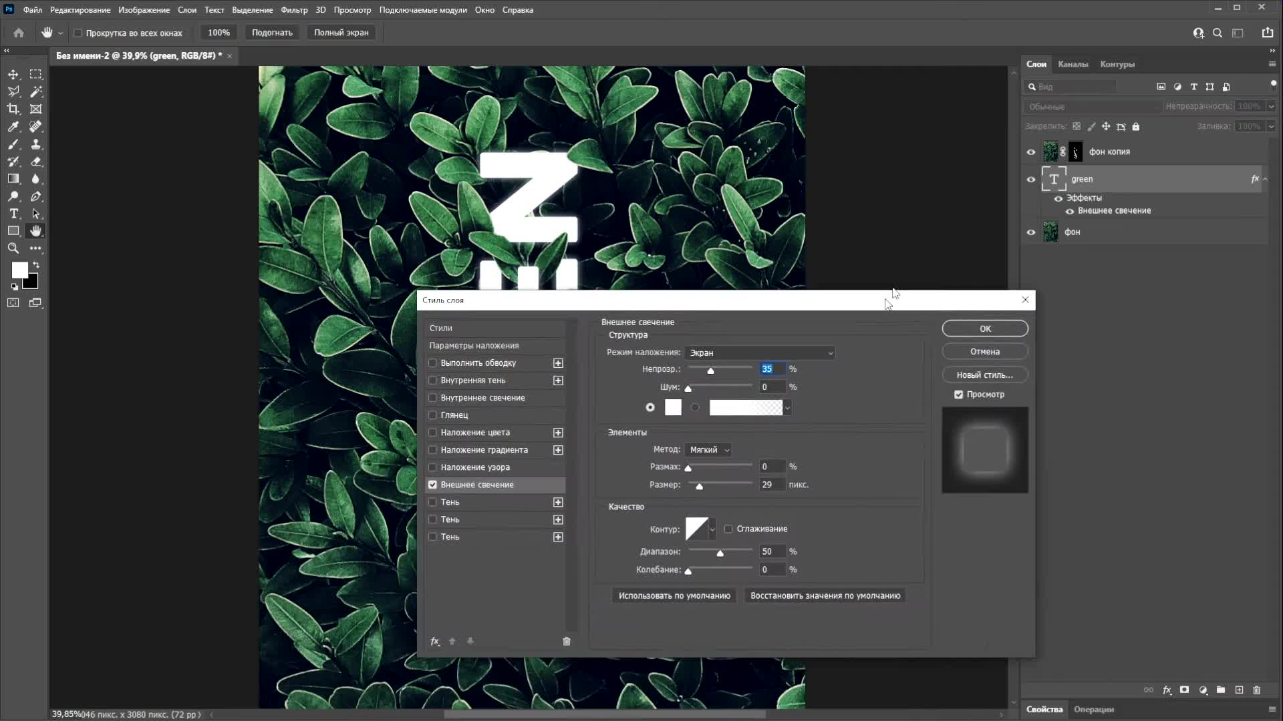
Task: Choose the Brush tool
Action: [13, 144]
